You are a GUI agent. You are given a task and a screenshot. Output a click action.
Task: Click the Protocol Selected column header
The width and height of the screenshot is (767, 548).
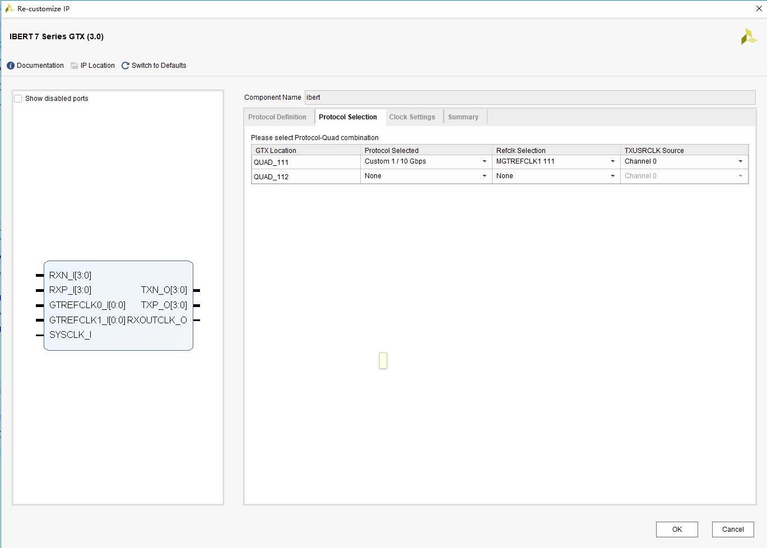coord(426,150)
